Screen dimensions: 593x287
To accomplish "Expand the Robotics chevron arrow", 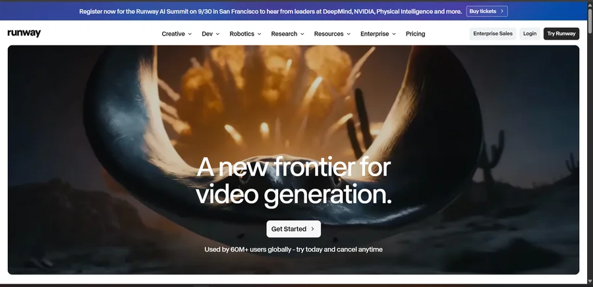I will pyautogui.click(x=260, y=34).
